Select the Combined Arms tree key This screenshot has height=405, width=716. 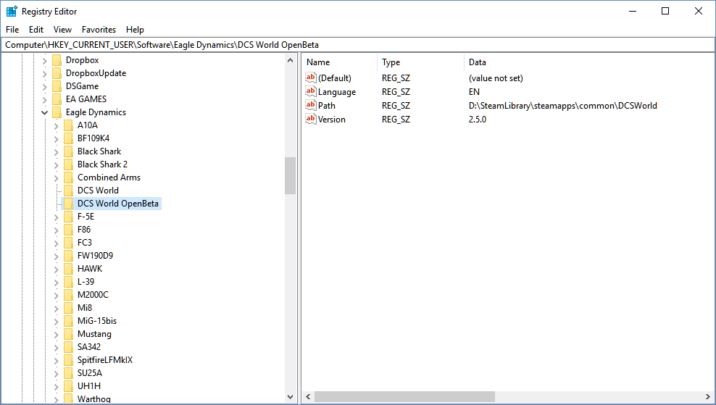tap(109, 178)
